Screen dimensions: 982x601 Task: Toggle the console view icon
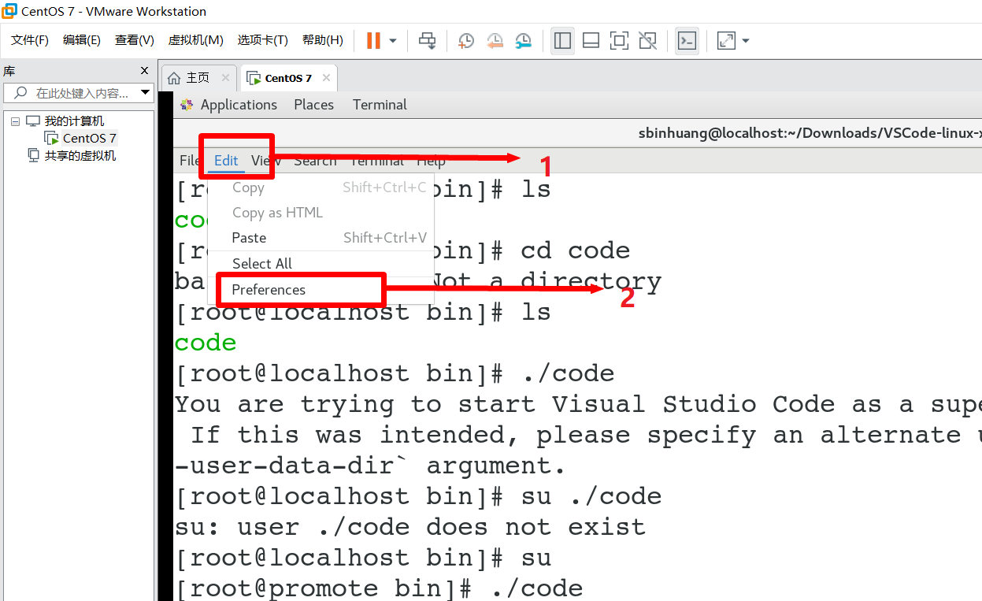click(x=686, y=40)
